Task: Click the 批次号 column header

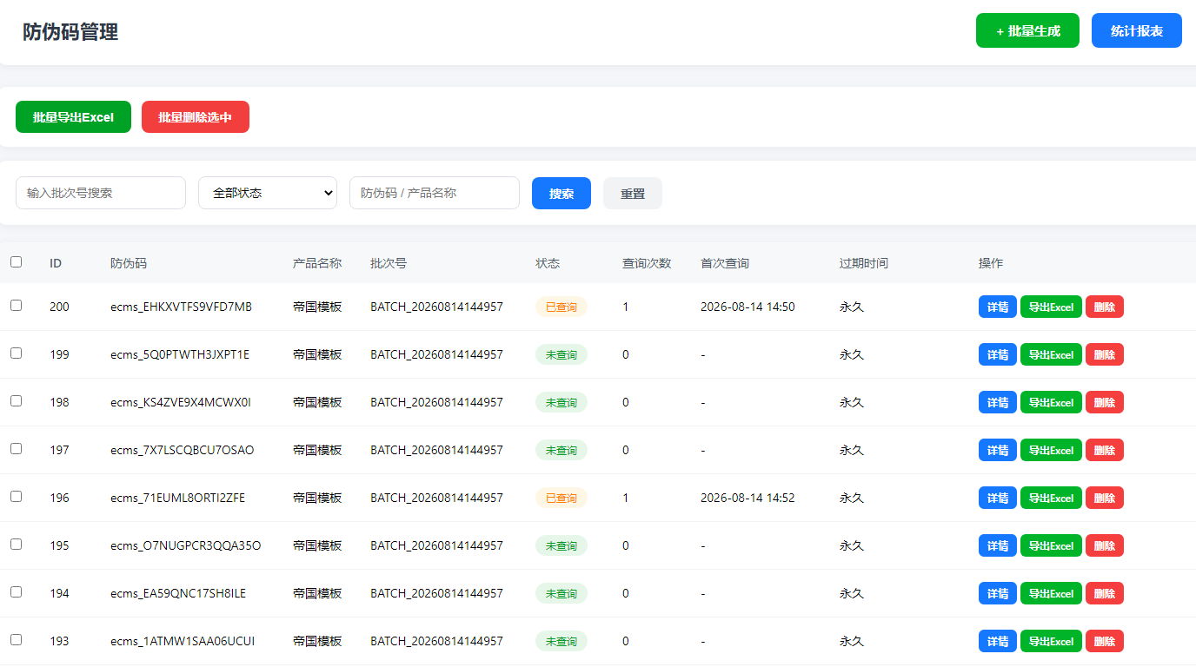Action: point(389,263)
